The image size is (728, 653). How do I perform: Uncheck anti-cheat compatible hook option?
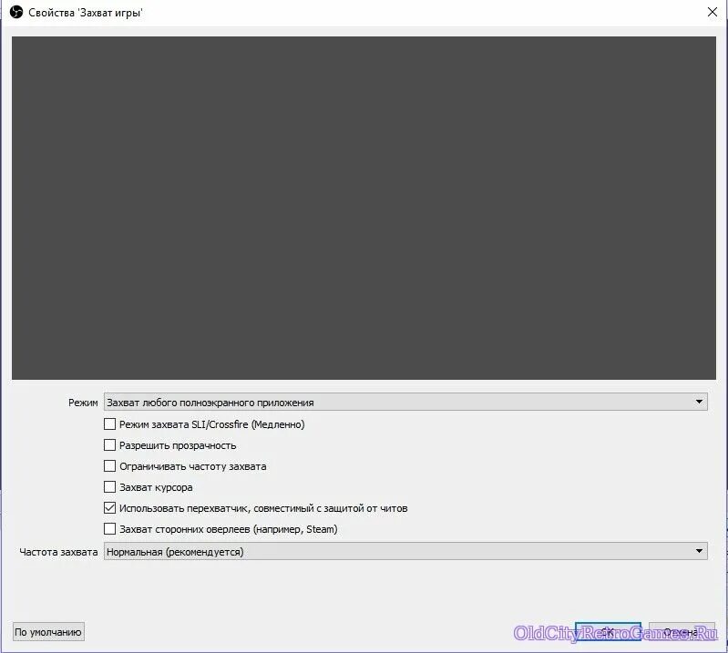[x=109, y=507]
